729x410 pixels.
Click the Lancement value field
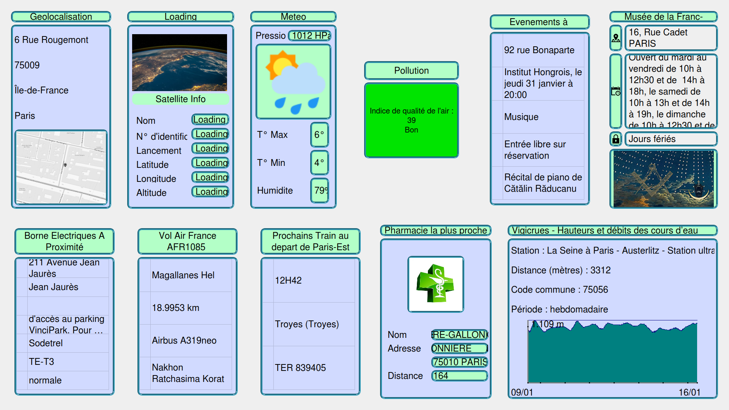210,148
